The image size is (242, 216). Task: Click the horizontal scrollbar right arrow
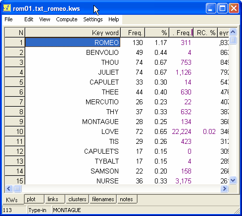[224, 188]
